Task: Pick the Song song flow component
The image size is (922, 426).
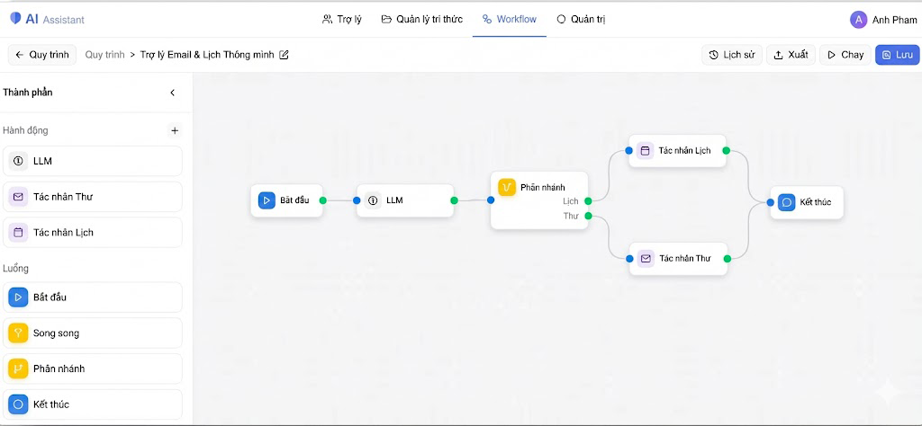Action: [x=93, y=333]
